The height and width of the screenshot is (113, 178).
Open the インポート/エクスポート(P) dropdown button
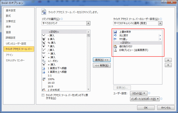pos(145,99)
